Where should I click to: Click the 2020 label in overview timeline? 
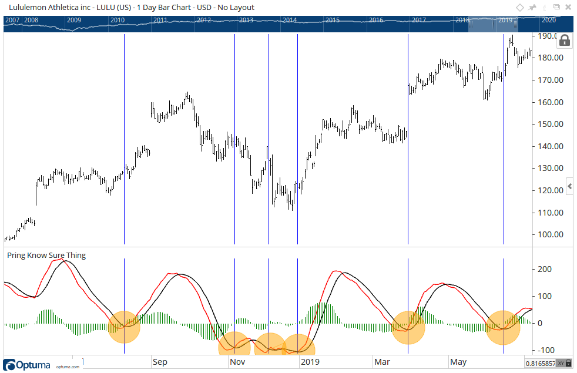tap(548, 20)
